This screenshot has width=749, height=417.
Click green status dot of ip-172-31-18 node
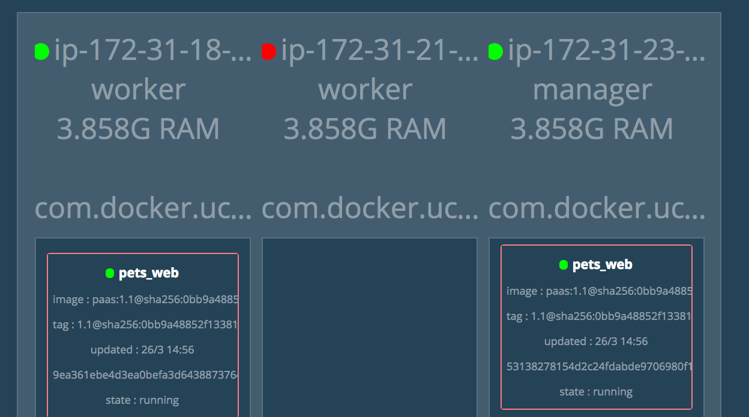pyautogui.click(x=41, y=52)
